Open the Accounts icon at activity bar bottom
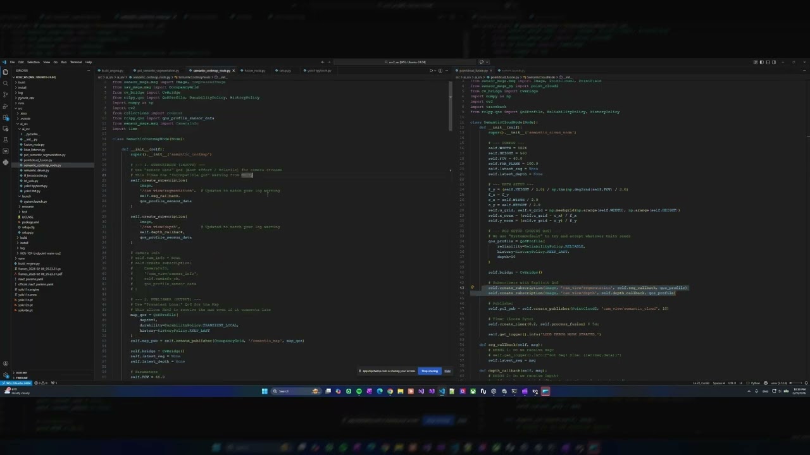Image resolution: width=810 pixels, height=455 pixels. 6,363
